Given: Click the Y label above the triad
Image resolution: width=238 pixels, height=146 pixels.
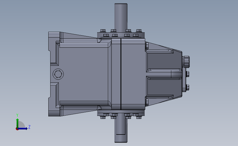Looking at the screenshot, I should (x=17, y=115).
